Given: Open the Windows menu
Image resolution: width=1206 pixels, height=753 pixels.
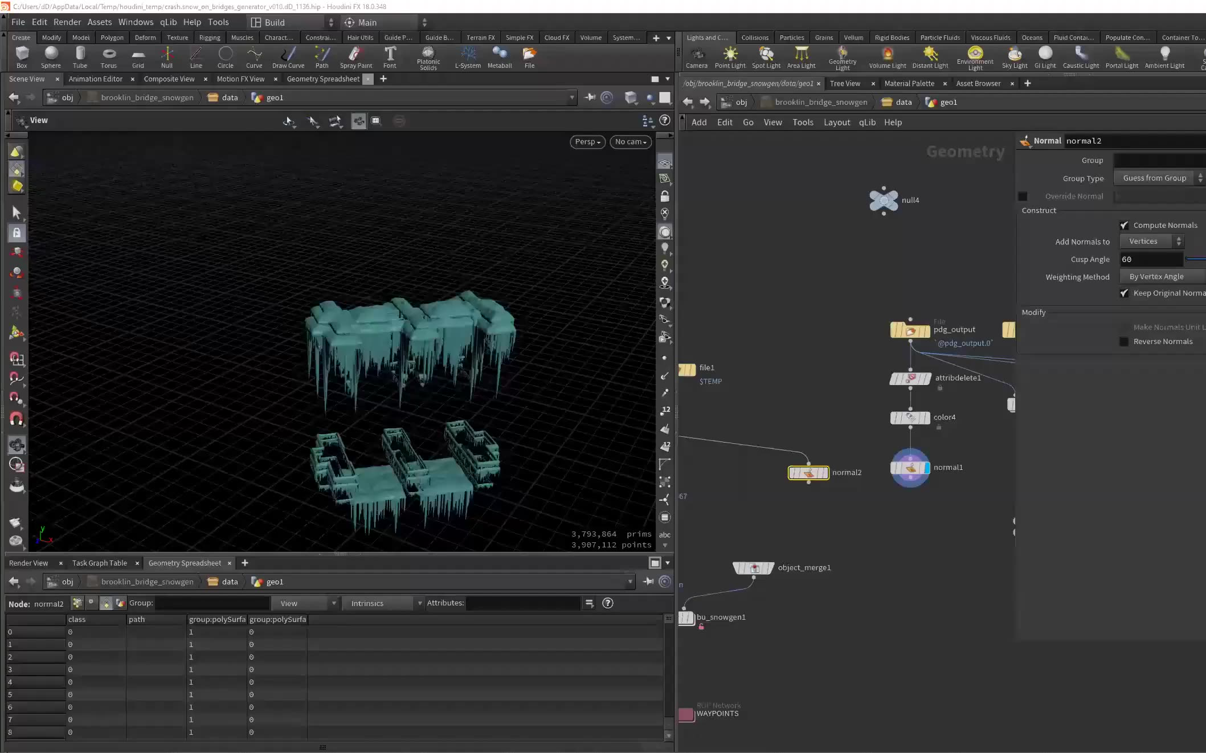Looking at the screenshot, I should point(136,22).
